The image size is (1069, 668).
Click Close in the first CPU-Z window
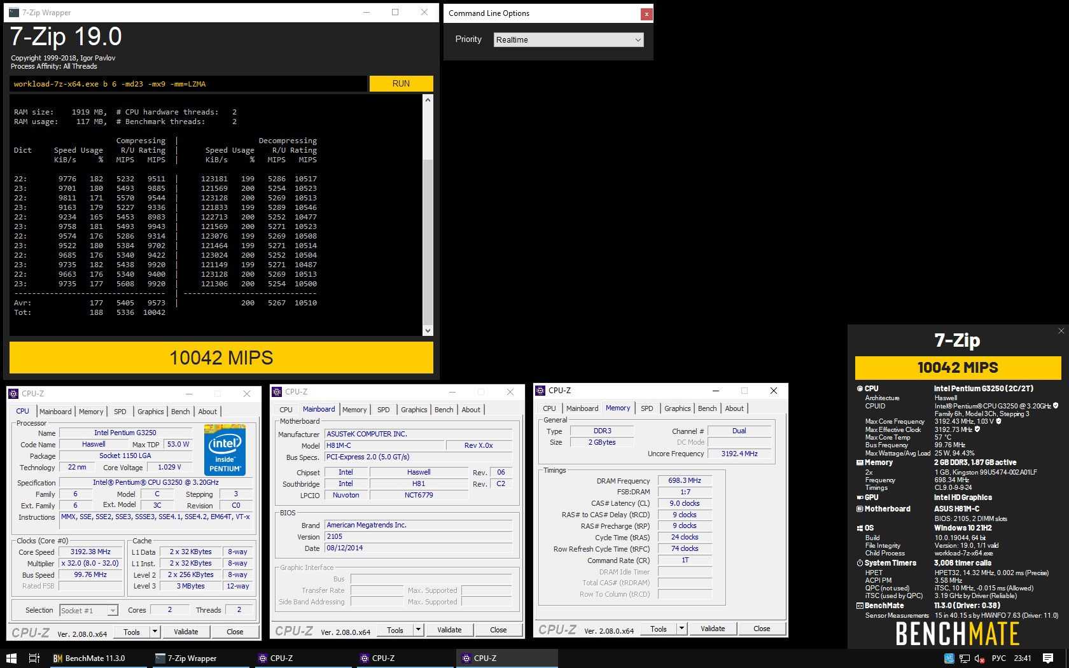[x=235, y=632]
